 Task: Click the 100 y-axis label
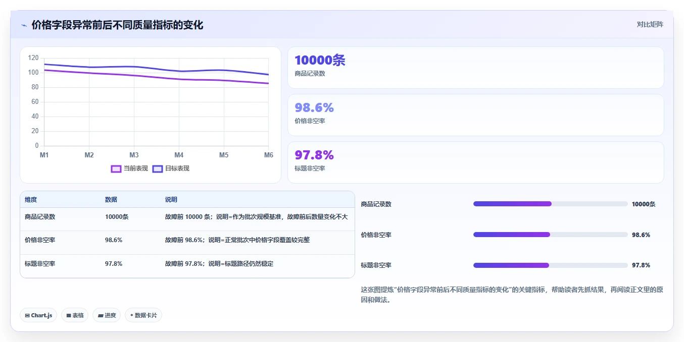coord(33,73)
